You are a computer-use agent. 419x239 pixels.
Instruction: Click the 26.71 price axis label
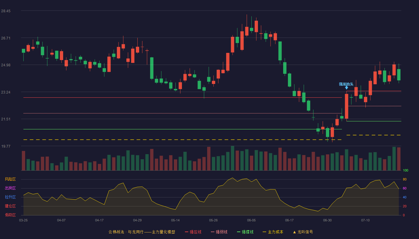click(x=6, y=38)
